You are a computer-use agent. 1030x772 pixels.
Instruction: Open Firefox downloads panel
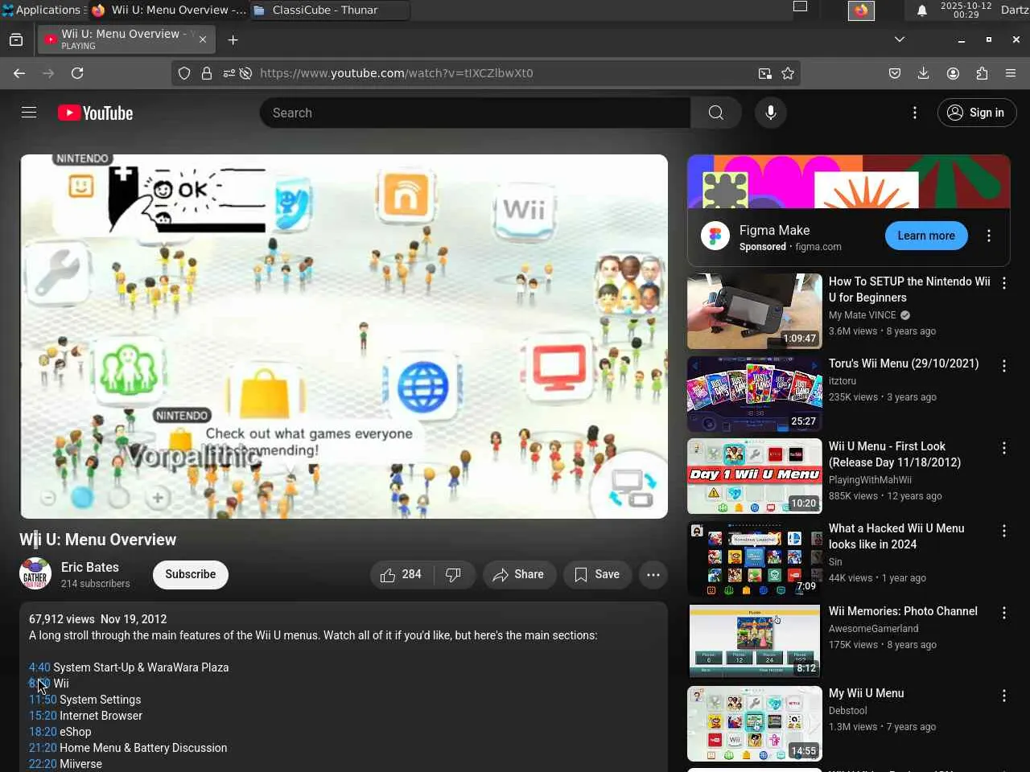(x=924, y=73)
